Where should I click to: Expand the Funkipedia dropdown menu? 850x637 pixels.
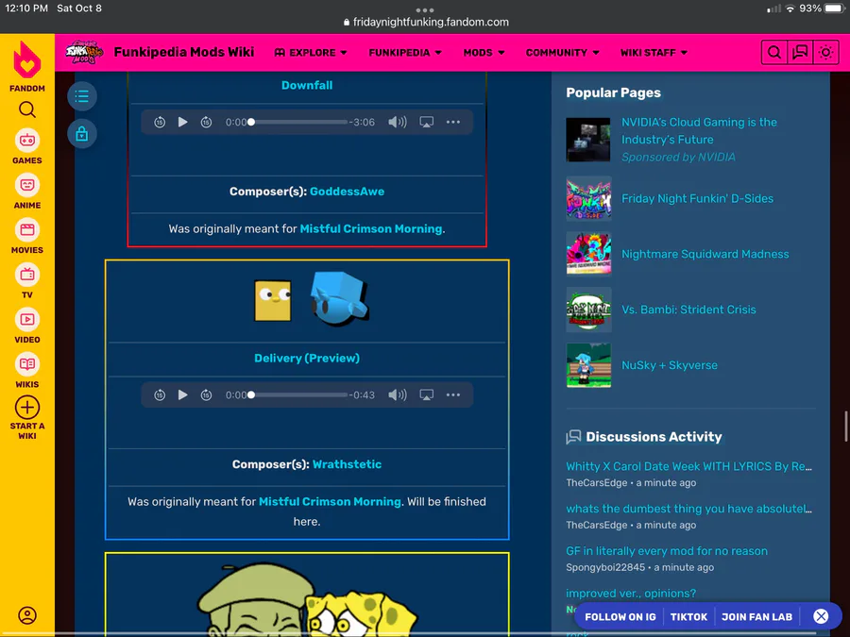pos(405,53)
